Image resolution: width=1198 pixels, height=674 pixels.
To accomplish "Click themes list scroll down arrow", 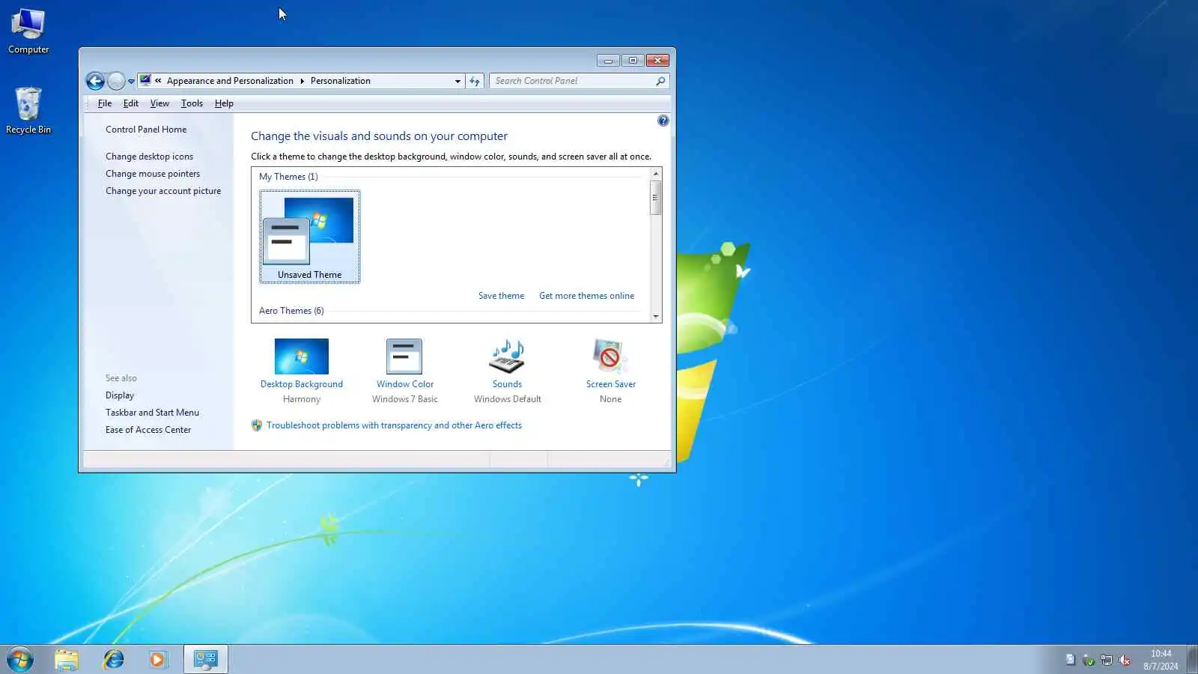I will (x=656, y=316).
